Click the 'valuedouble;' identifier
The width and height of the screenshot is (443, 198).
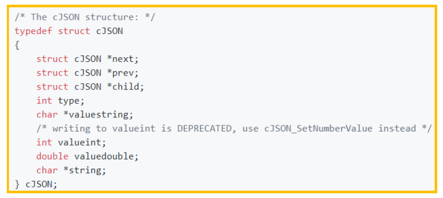click(107, 156)
